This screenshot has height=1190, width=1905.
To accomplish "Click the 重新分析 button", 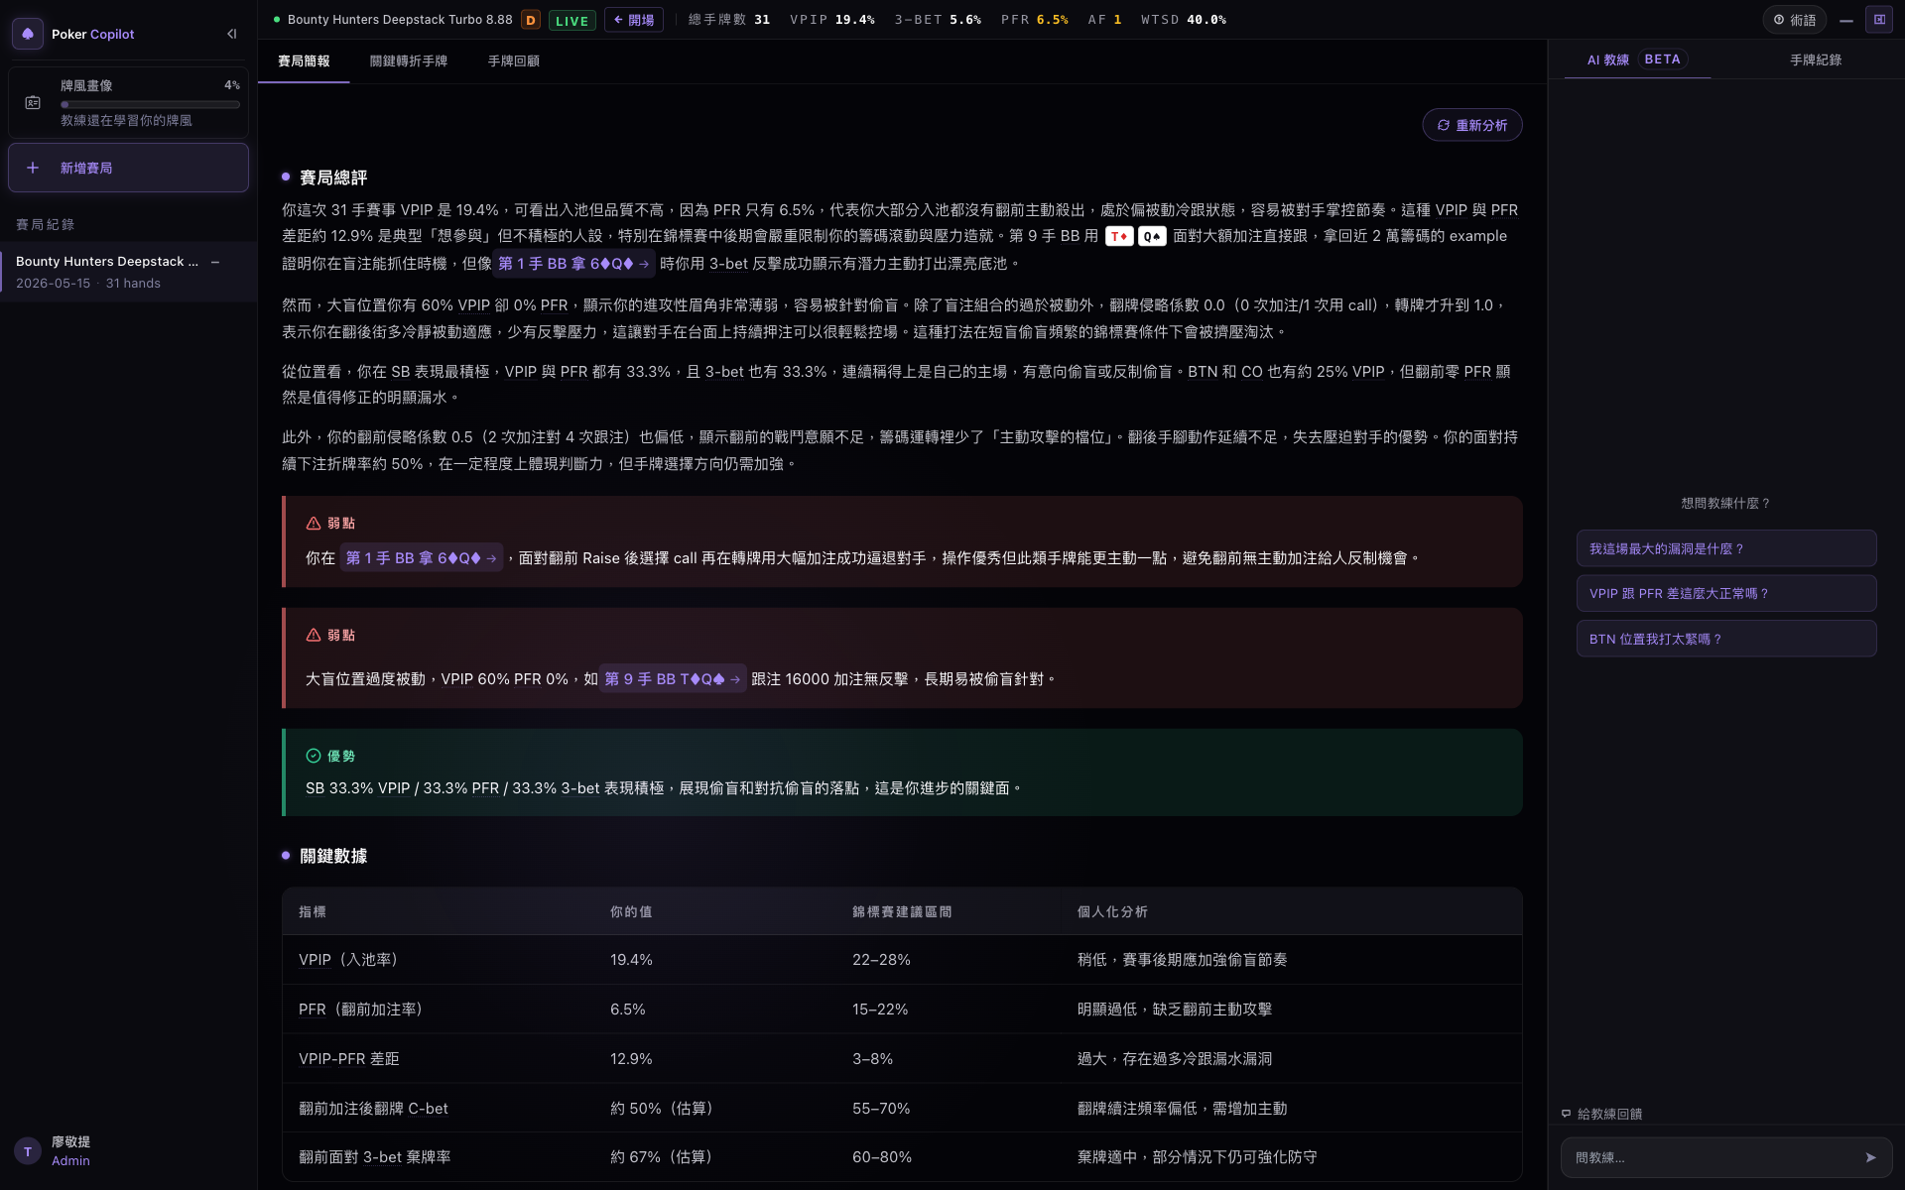I will click(1472, 125).
